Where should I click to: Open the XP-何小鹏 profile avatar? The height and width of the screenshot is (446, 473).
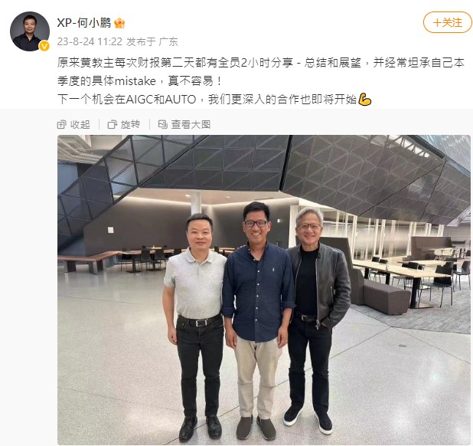(30, 31)
